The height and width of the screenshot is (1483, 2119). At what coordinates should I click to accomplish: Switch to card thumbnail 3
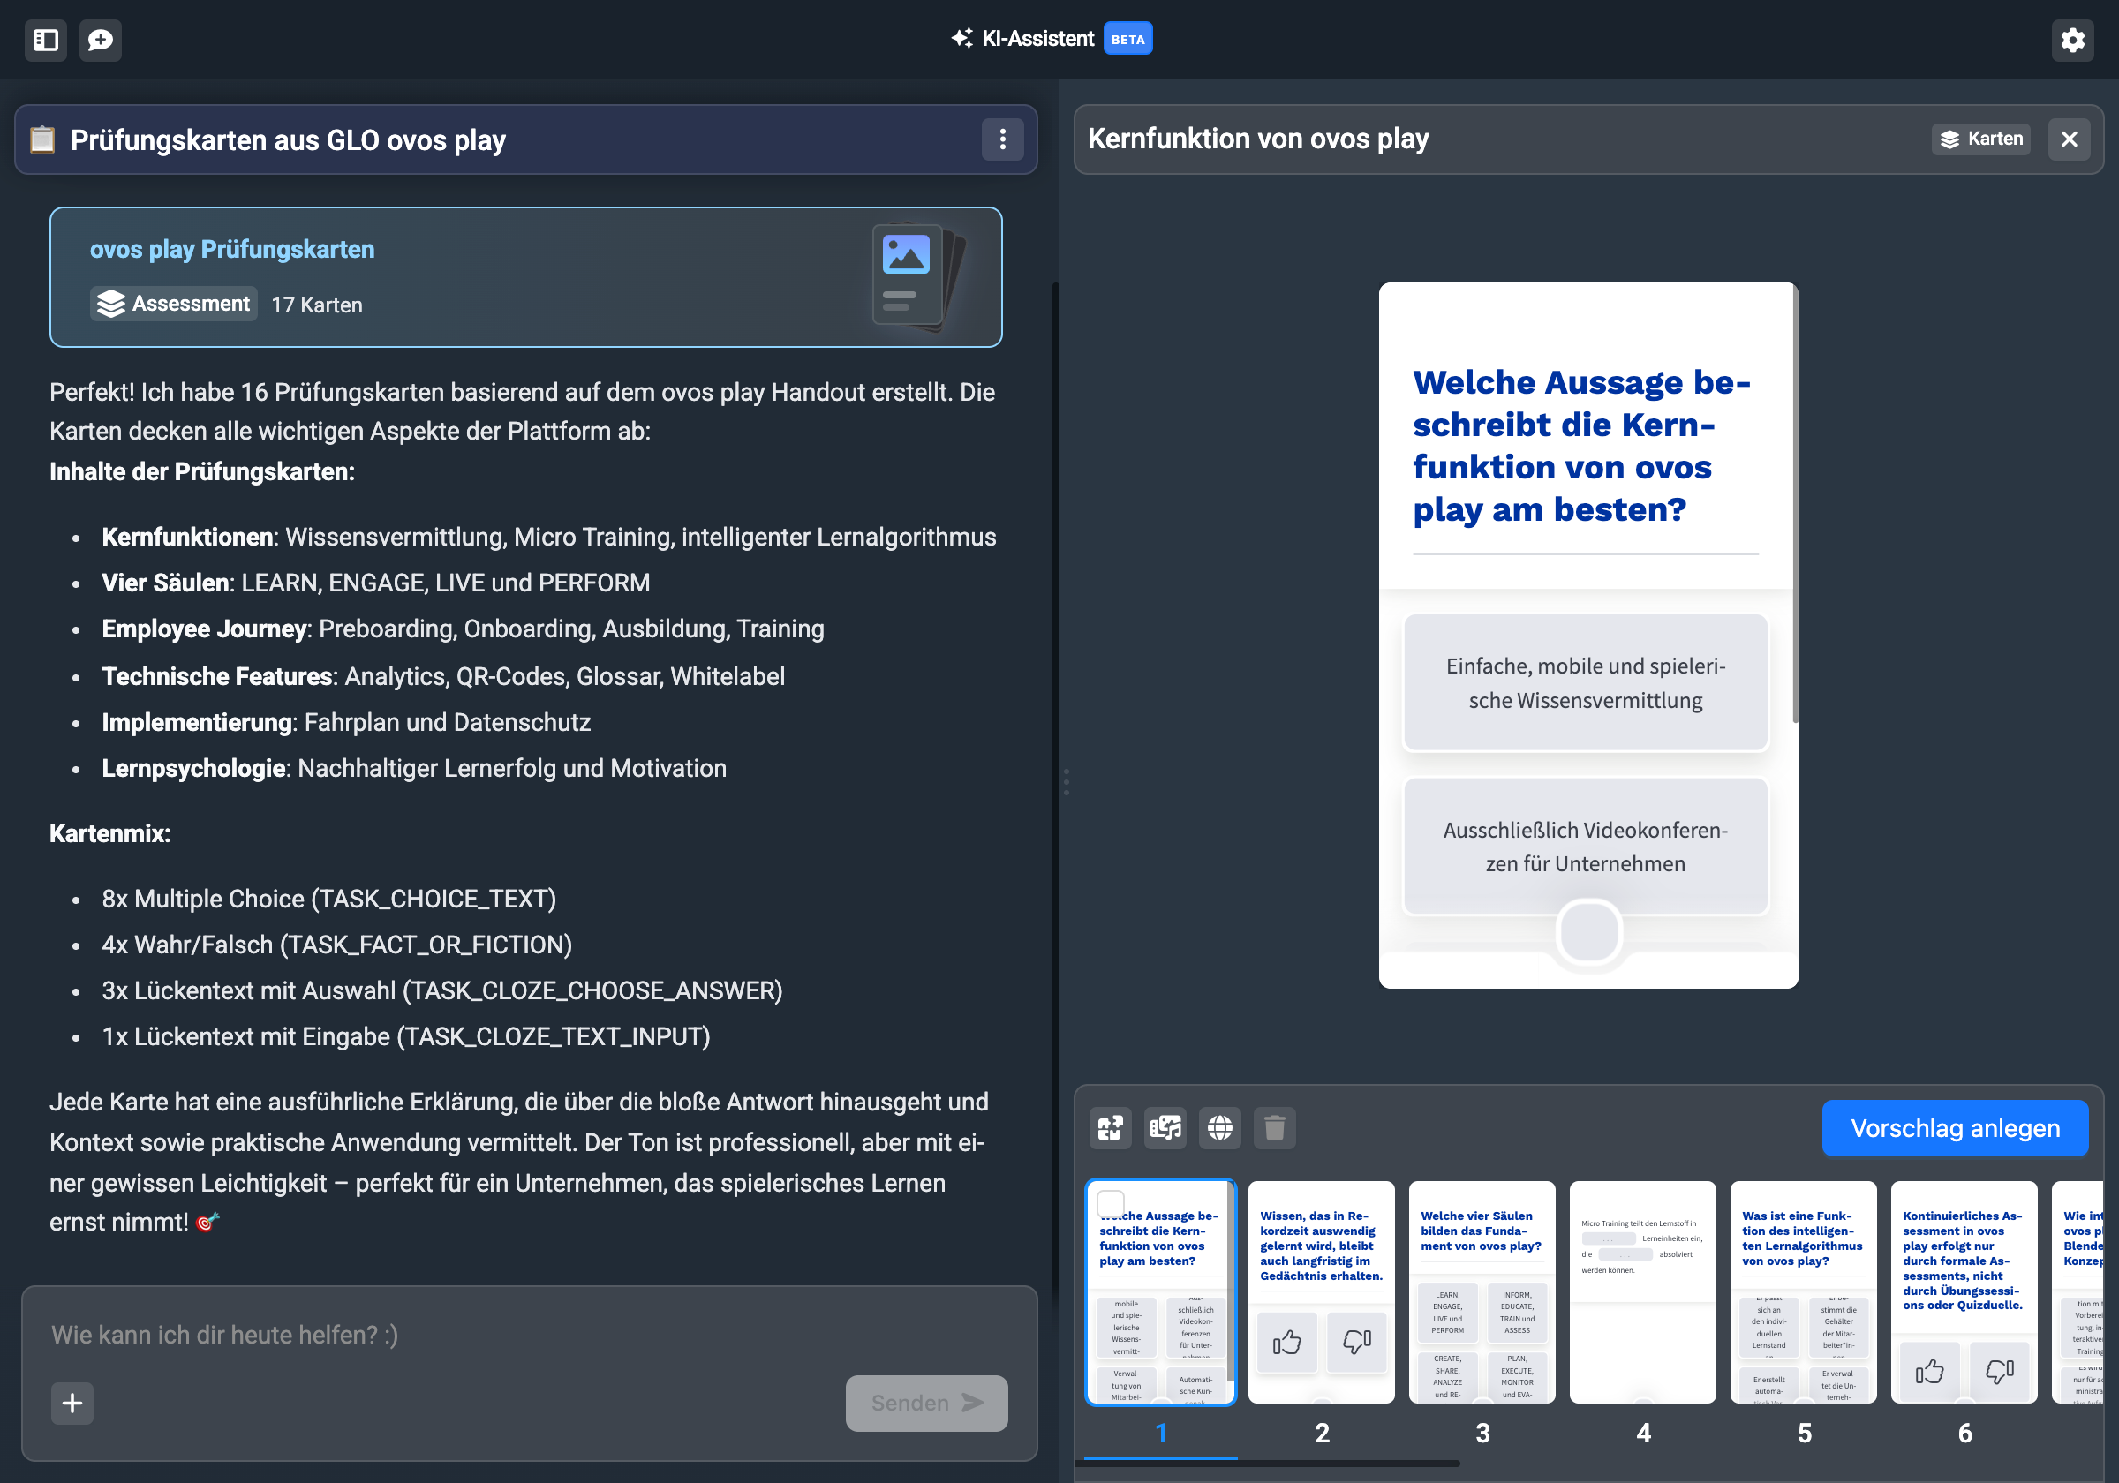[1482, 1291]
